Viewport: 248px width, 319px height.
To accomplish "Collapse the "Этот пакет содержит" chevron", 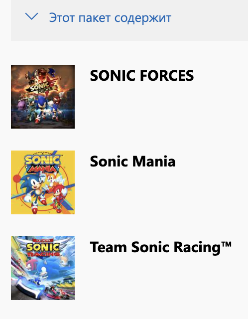I will (31, 16).
